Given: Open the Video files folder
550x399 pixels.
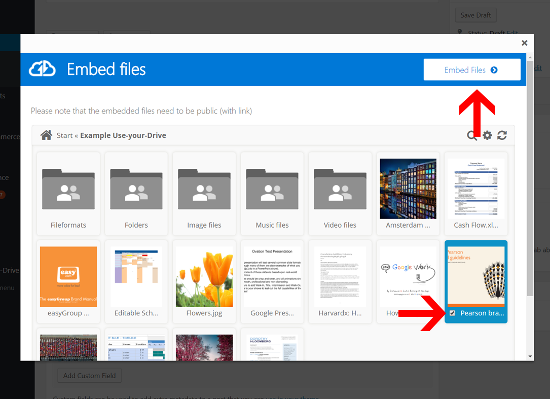Looking at the screenshot, I should pos(340,189).
